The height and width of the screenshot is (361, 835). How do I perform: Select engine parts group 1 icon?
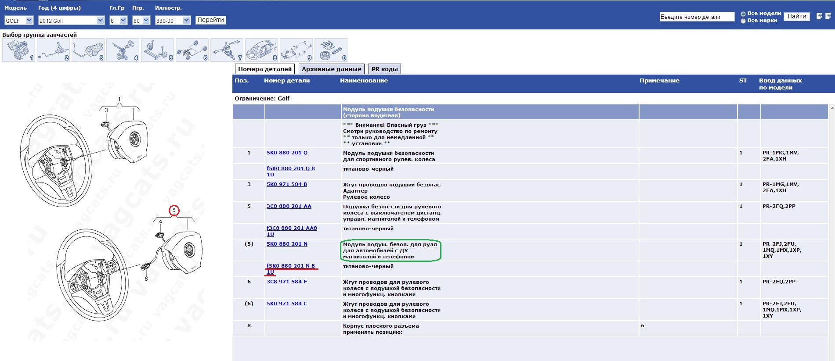tap(18, 50)
